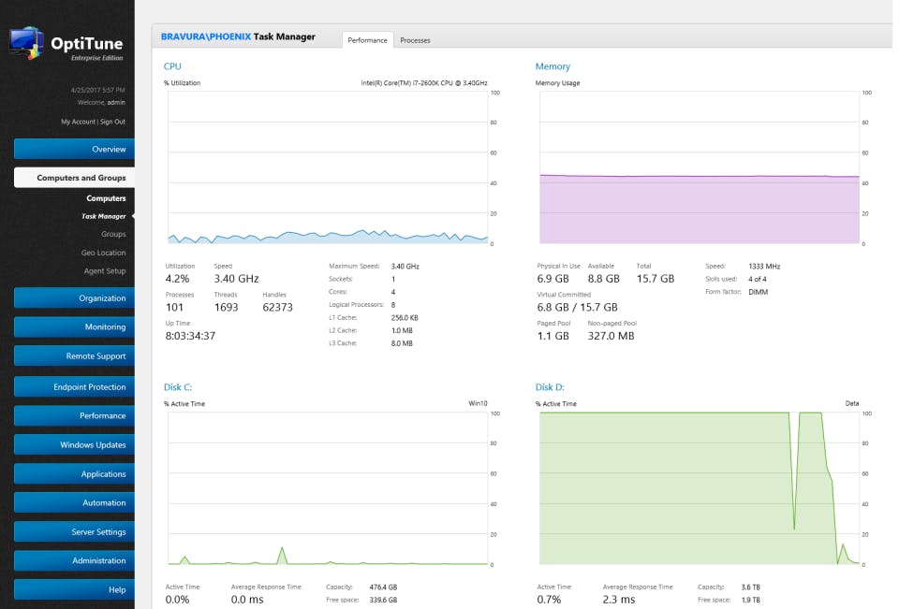Click the My Account link
The height and width of the screenshot is (609, 899).
(78, 122)
